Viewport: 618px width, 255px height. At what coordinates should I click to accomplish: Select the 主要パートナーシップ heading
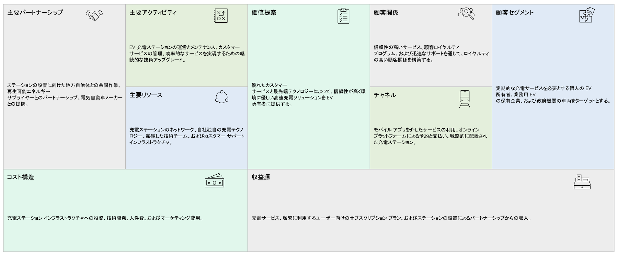click(x=35, y=13)
